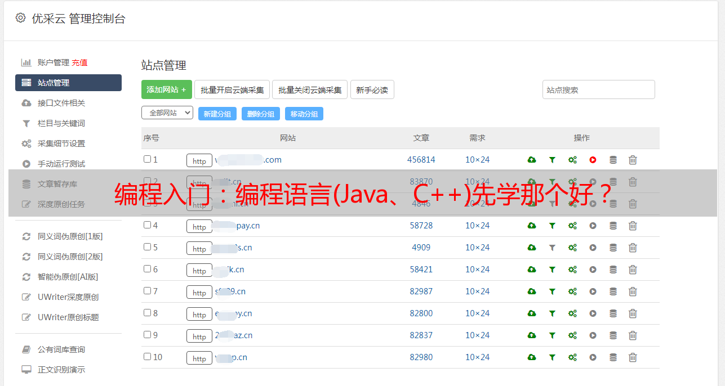Open 采集细节设置 in the sidebar

[x=61, y=143]
